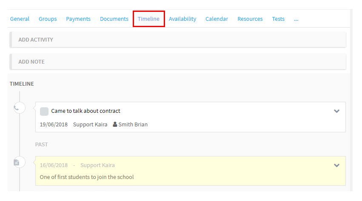Click the phone call activity icon

tap(20, 108)
